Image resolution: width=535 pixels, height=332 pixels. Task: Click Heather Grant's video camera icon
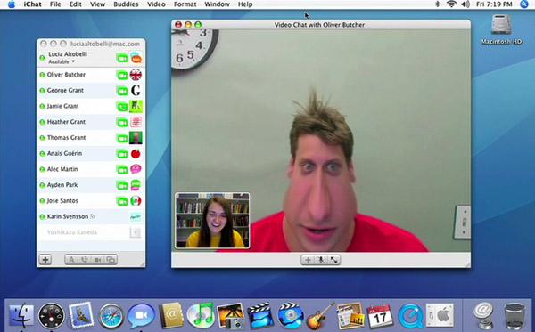click(x=122, y=122)
